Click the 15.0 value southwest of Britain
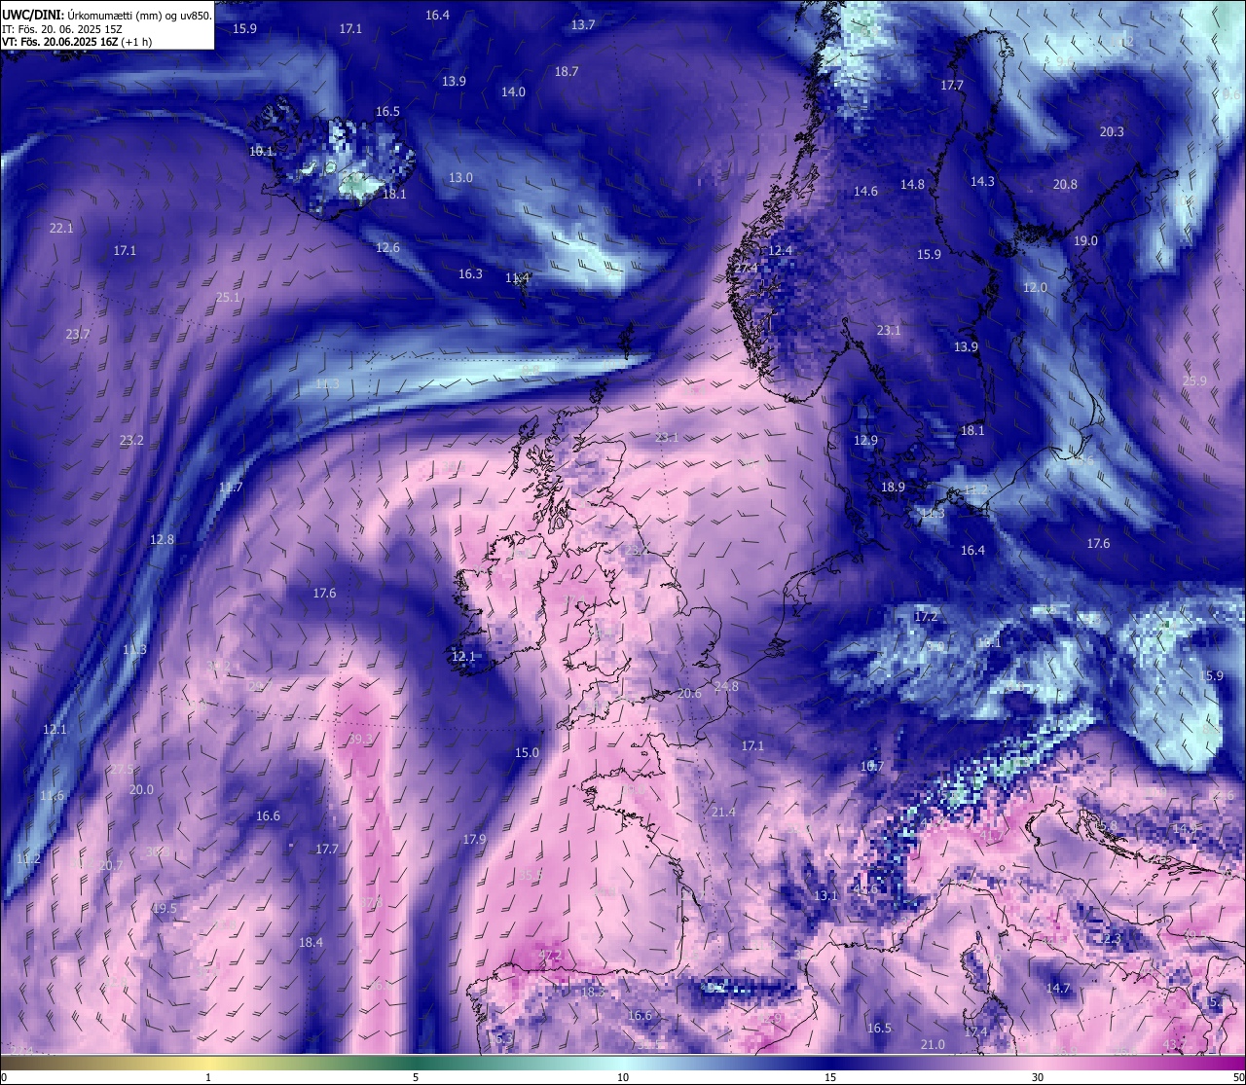The width and height of the screenshot is (1246, 1085). point(527,753)
